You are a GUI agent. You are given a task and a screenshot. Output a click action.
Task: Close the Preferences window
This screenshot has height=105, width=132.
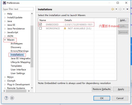click(x=126, y=3)
